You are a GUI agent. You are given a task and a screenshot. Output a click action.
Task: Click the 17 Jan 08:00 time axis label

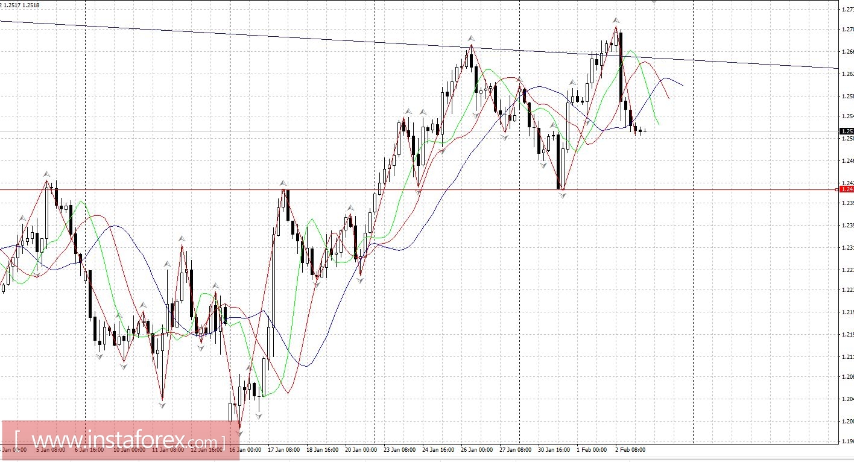pos(283,450)
